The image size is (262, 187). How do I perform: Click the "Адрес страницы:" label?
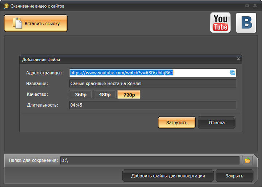point(44,73)
